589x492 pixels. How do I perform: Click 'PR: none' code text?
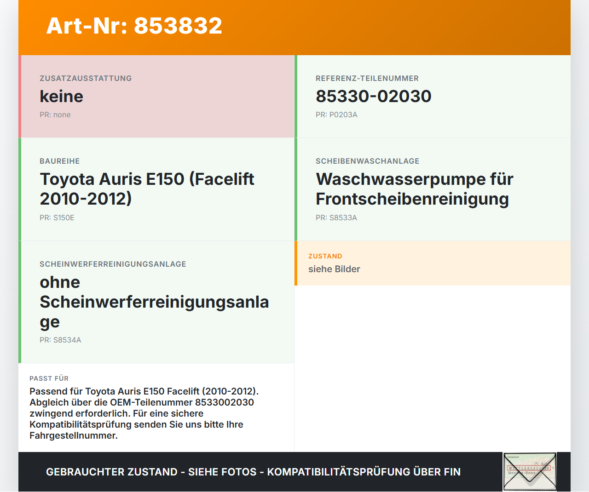(x=55, y=114)
